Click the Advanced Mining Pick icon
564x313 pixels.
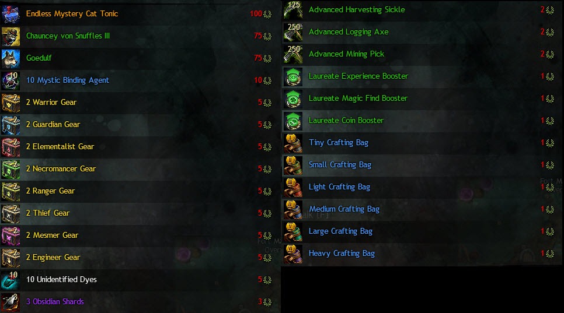tap(293, 54)
